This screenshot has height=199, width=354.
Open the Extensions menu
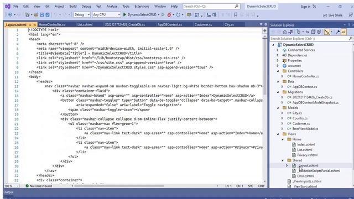pyautogui.click(x=142, y=6)
